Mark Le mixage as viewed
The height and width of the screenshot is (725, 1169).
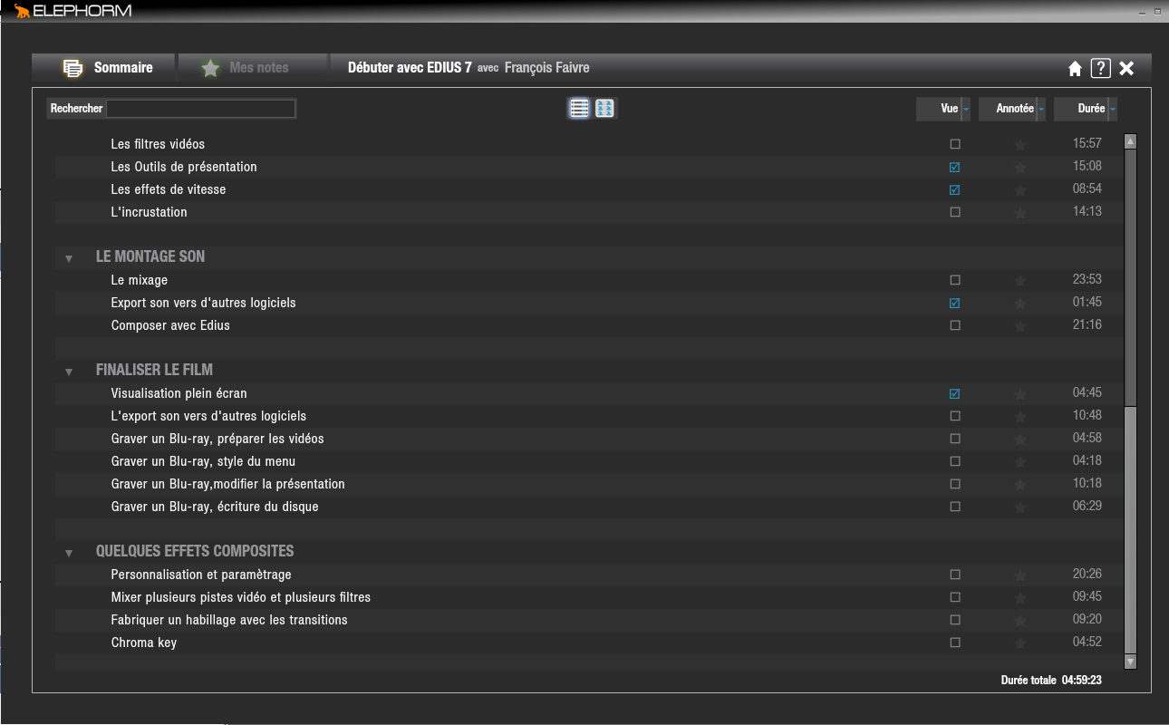(954, 280)
